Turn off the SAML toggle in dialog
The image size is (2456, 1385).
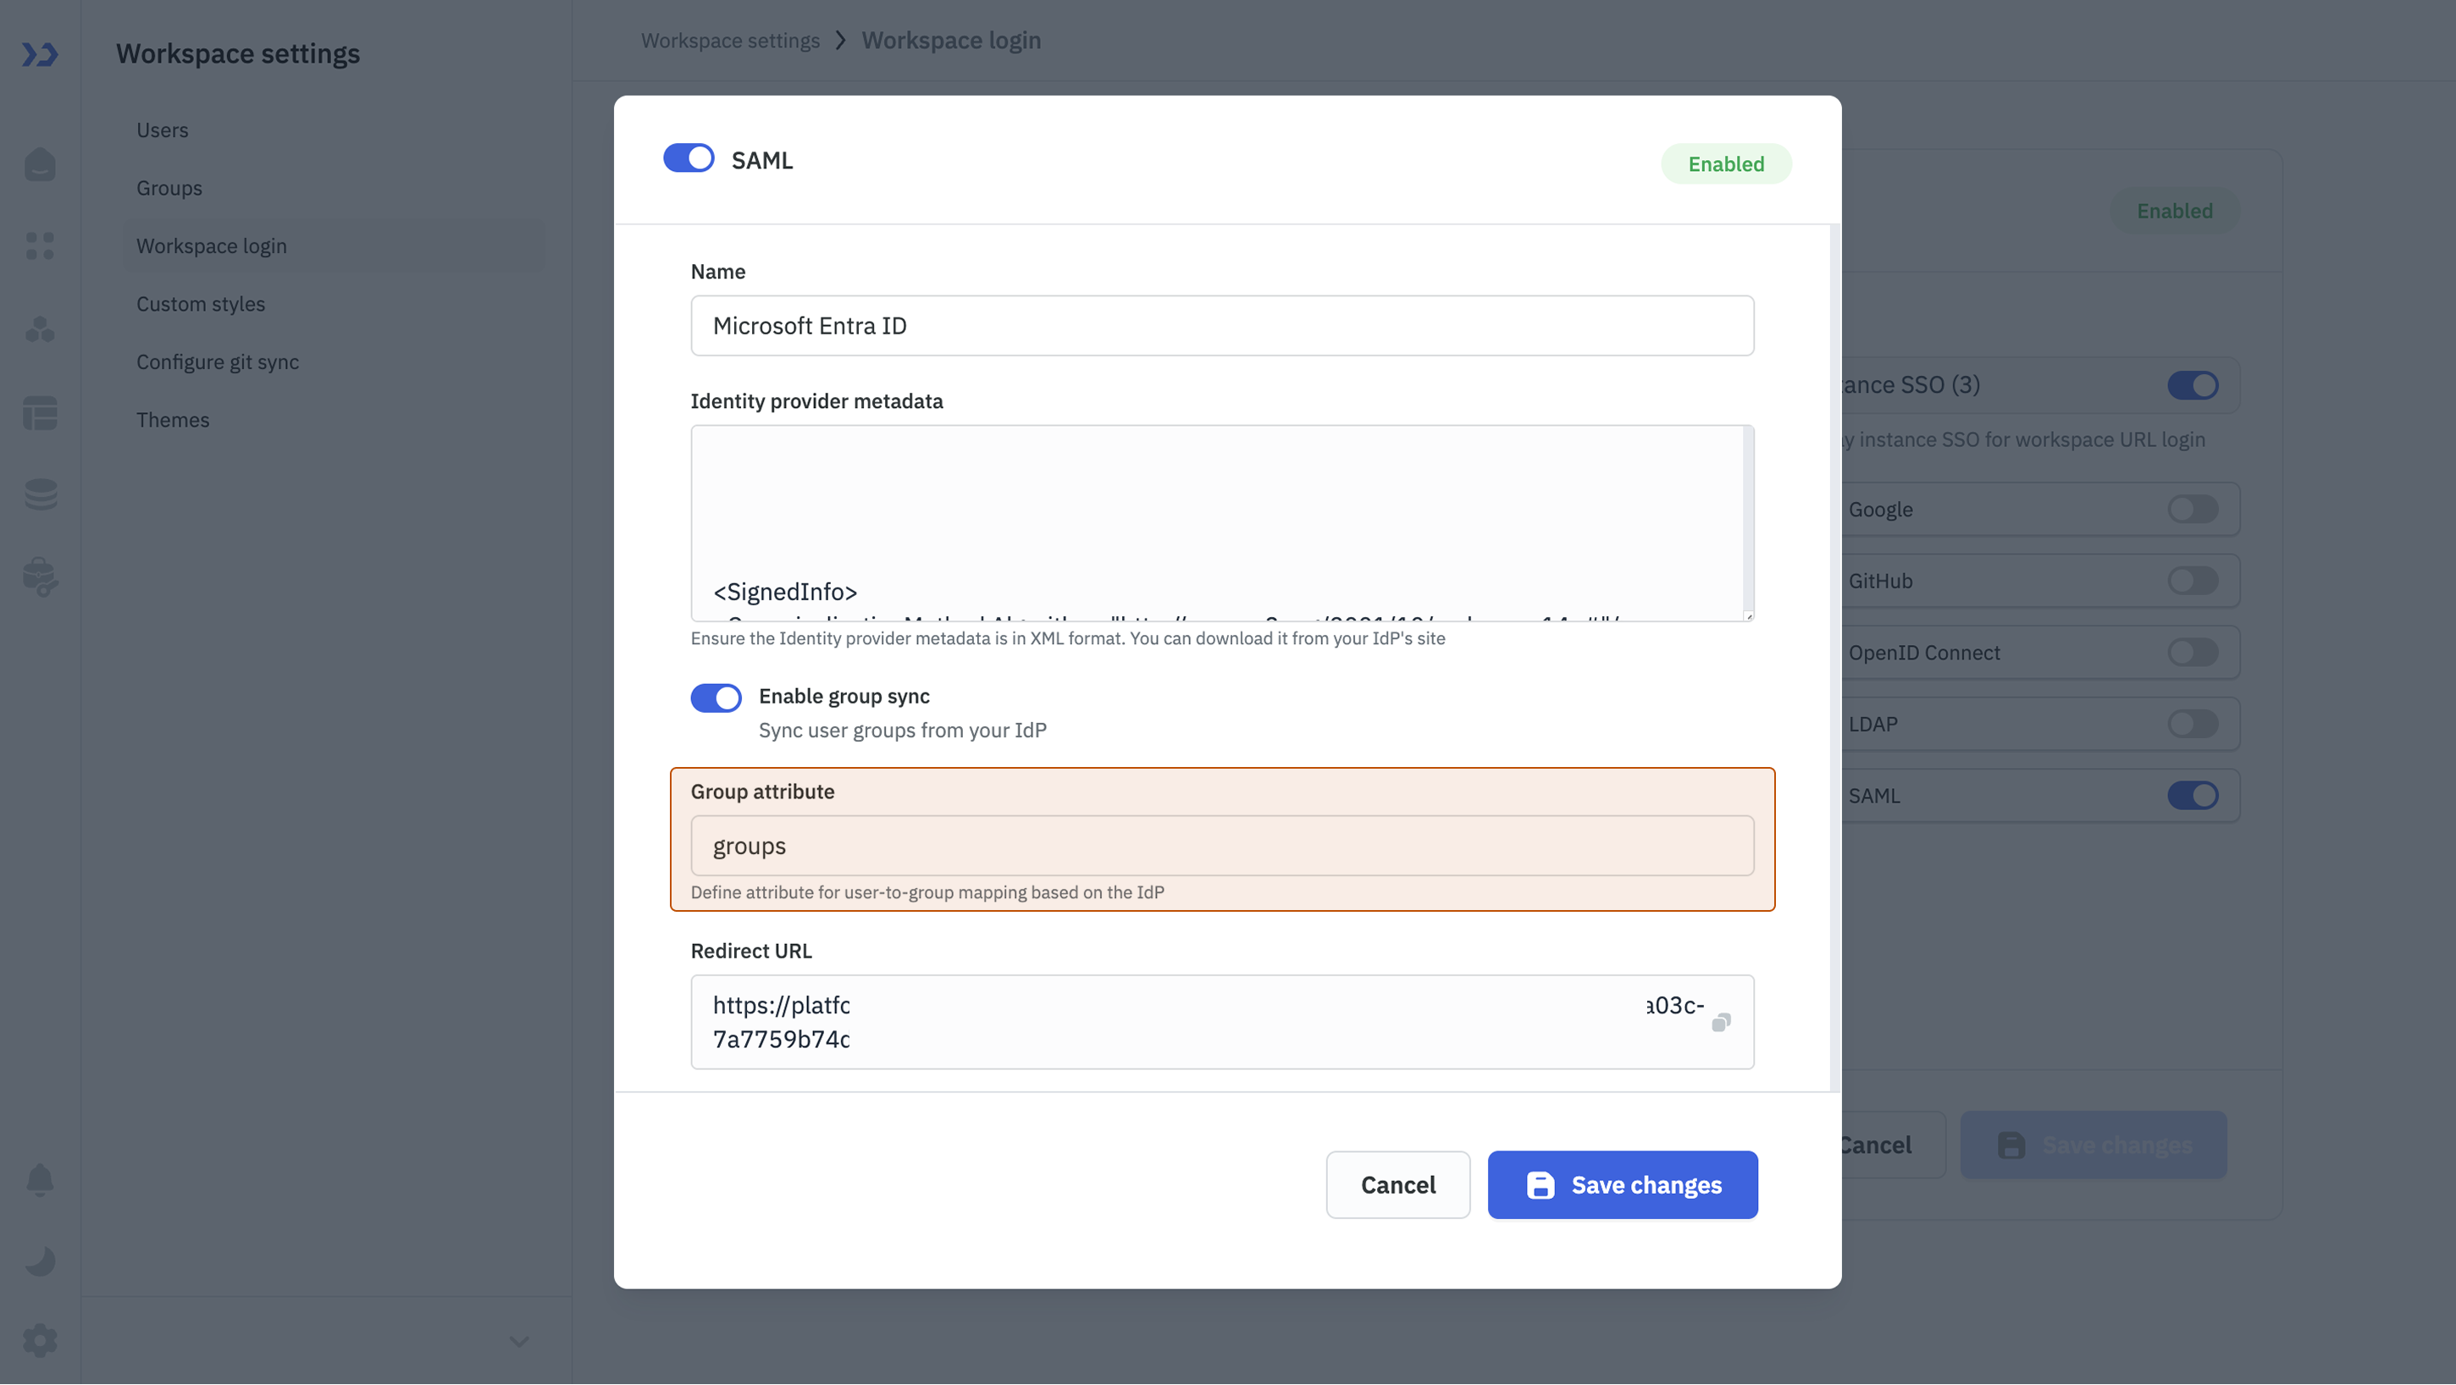tap(689, 158)
